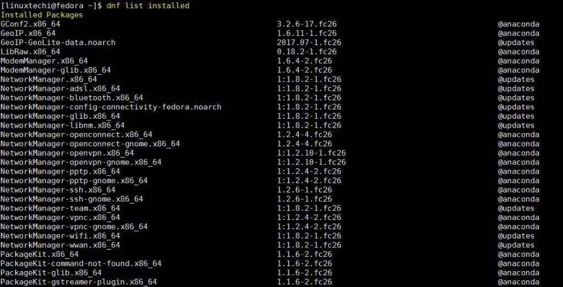Click the version in the ModemManager-glib row
563x287 pixels.
(x=305, y=70)
